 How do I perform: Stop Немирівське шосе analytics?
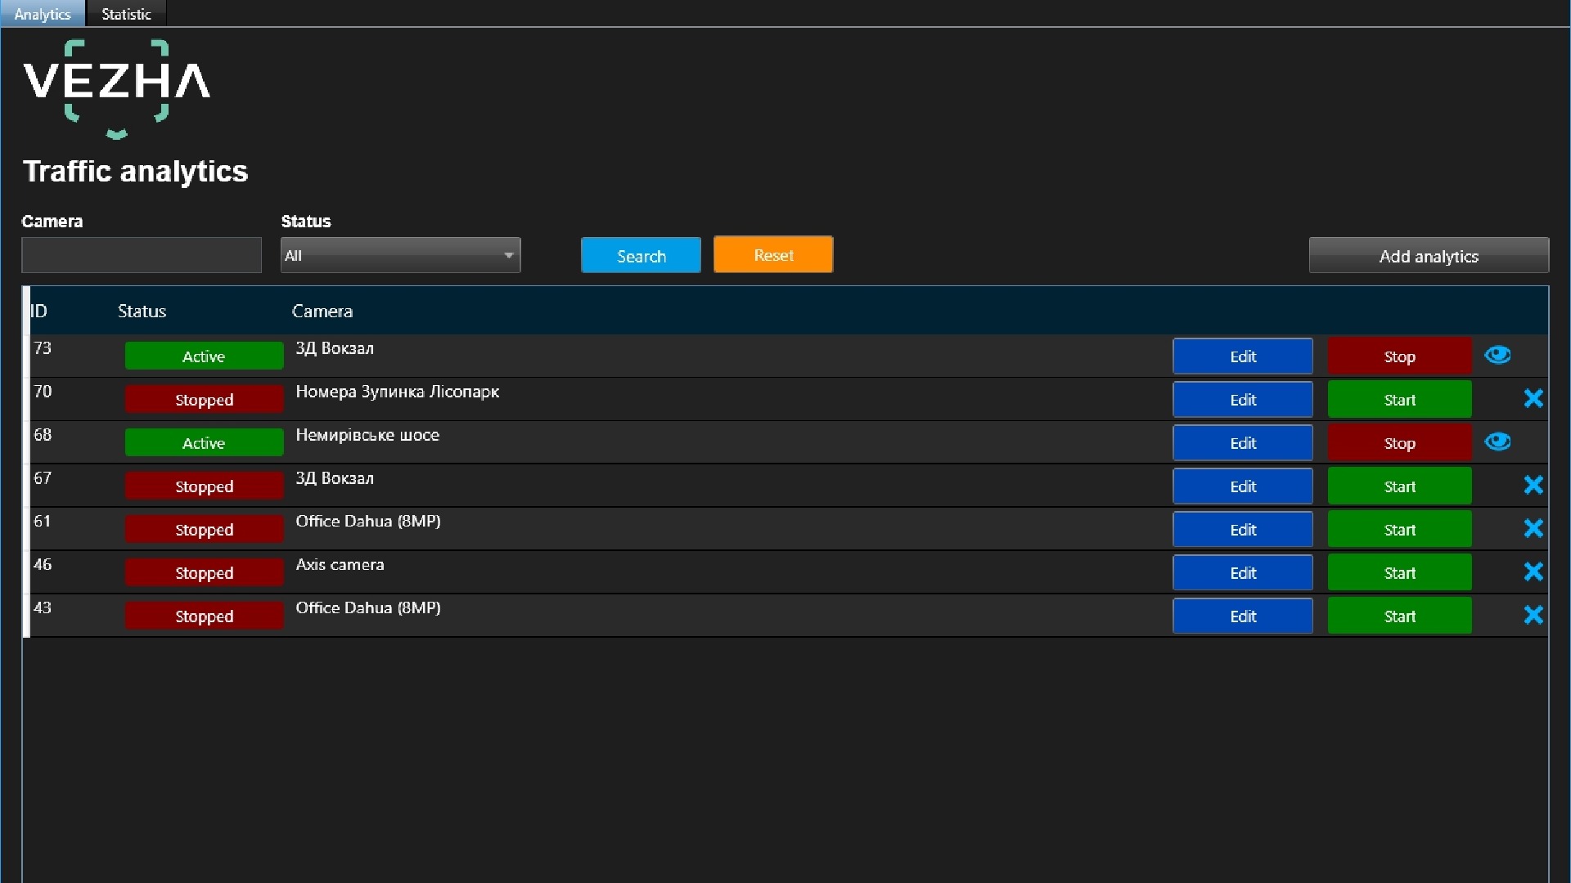pyautogui.click(x=1399, y=443)
